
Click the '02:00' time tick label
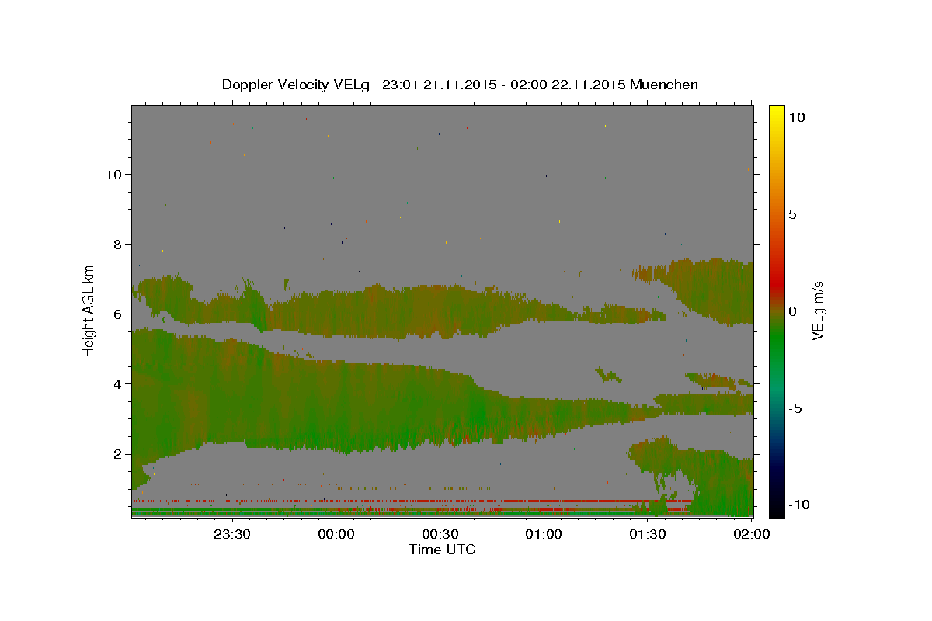tap(751, 534)
